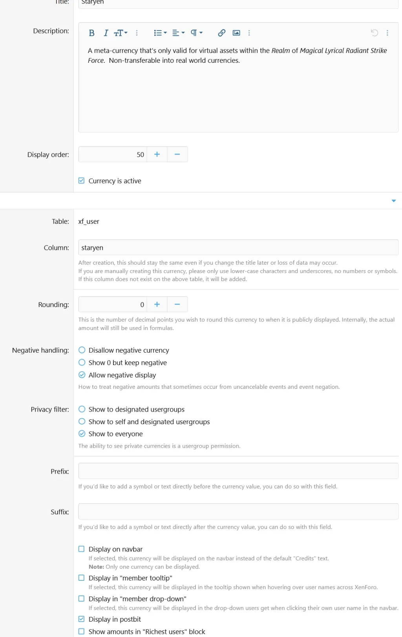
Task: Select Show to everyone option
Action: coord(82,434)
